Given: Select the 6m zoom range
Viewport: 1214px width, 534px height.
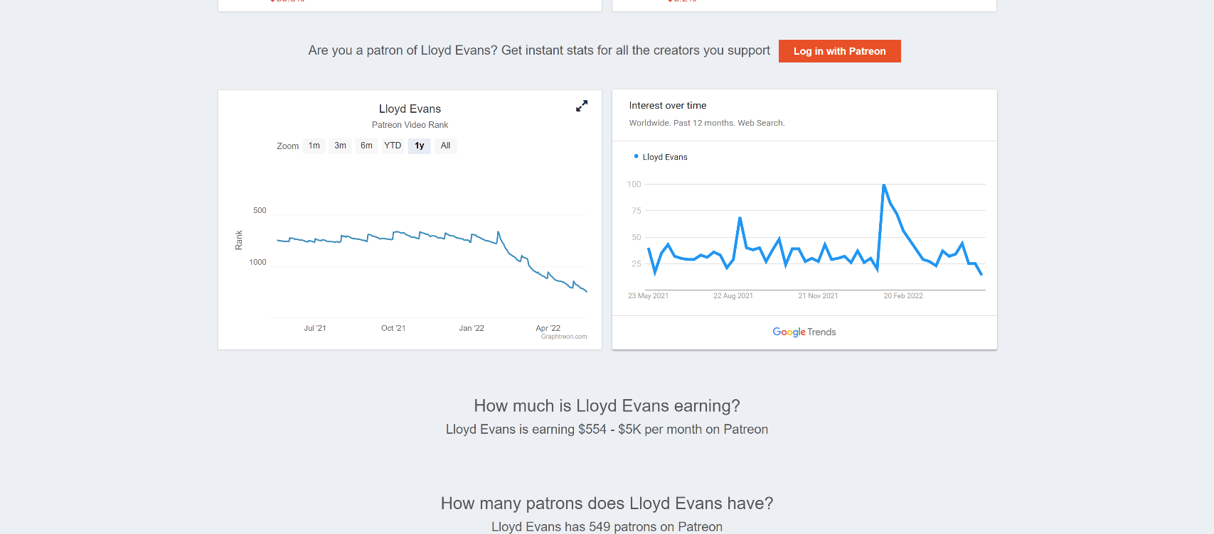Looking at the screenshot, I should (x=366, y=146).
